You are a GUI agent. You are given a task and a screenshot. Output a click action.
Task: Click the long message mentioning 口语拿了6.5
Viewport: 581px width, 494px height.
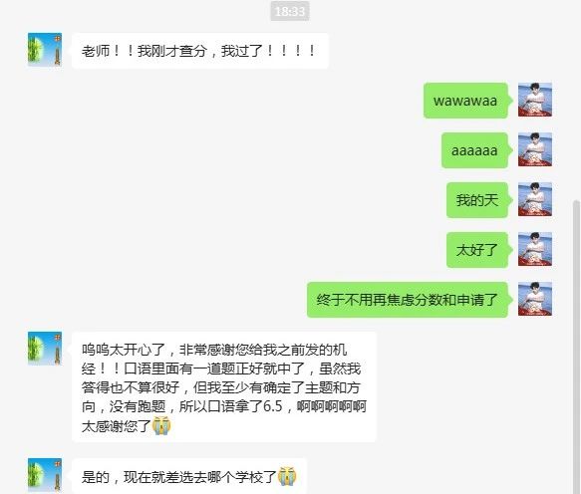[x=224, y=387]
